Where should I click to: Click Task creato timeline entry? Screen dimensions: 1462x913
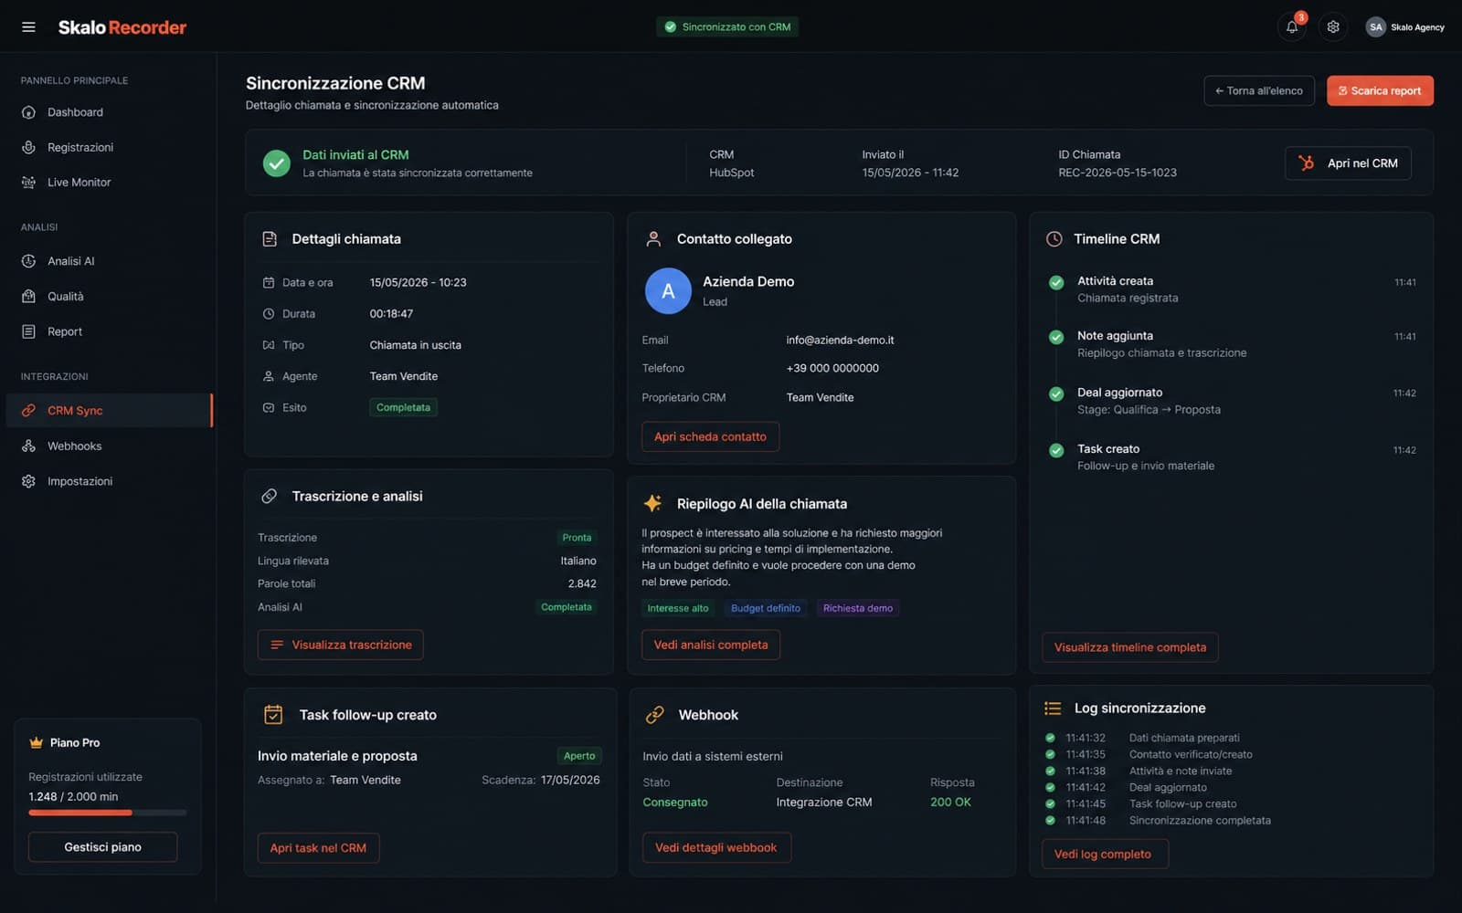(x=1232, y=457)
